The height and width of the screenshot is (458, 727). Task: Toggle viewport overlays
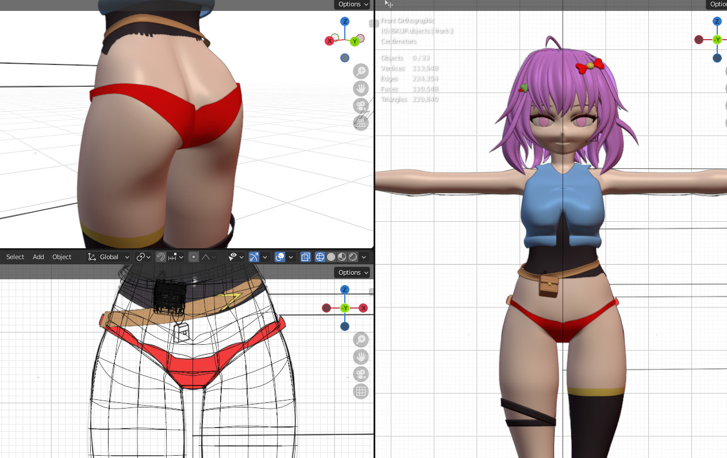(x=280, y=257)
